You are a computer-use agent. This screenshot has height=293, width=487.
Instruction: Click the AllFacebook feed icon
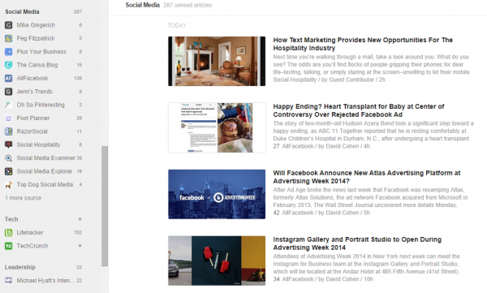(x=8, y=78)
